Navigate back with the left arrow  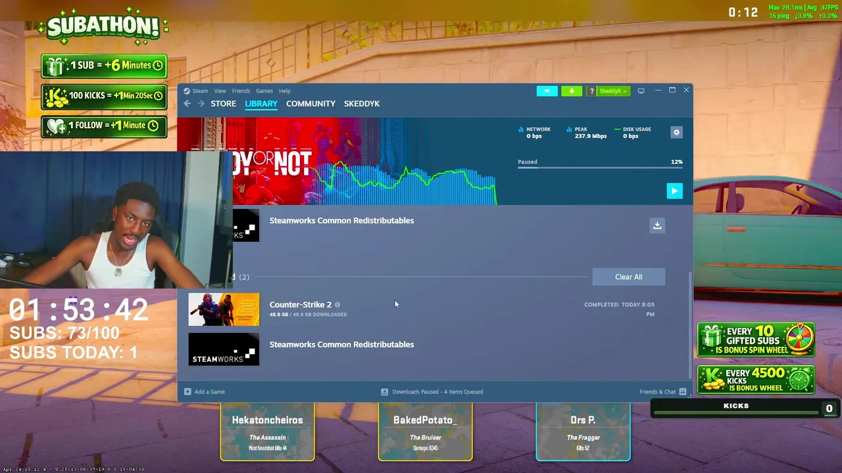[187, 103]
